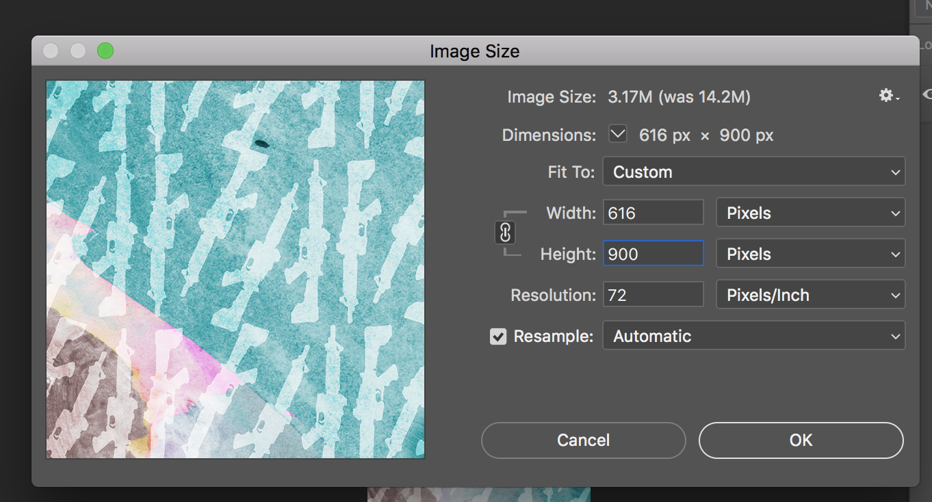Click the green zoom window button

[105, 51]
